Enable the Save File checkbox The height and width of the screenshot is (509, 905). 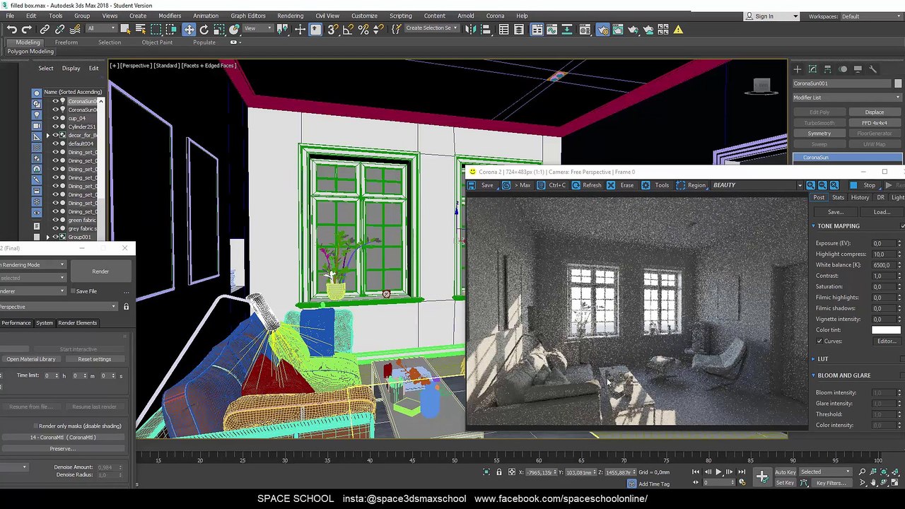click(72, 291)
